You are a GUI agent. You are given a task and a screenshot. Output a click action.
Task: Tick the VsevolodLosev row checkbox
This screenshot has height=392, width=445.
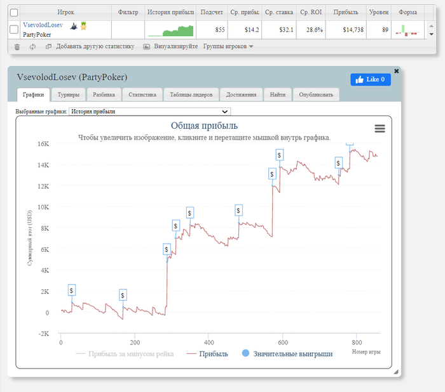pyautogui.click(x=14, y=29)
